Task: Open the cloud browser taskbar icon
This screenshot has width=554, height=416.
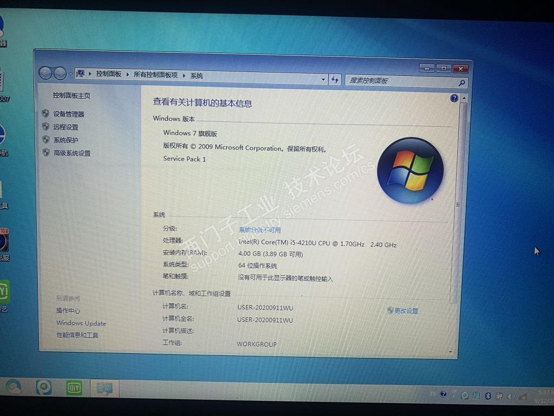Action: pyautogui.click(x=14, y=387)
